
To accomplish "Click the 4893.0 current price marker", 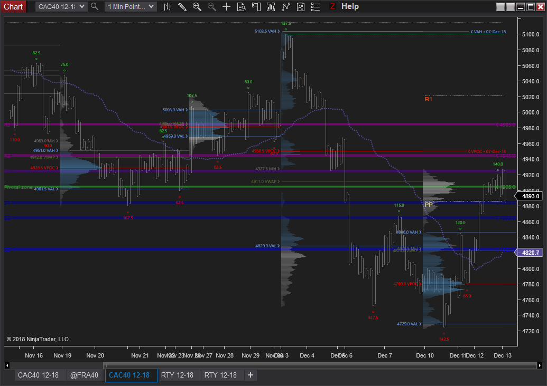I will click(530, 196).
